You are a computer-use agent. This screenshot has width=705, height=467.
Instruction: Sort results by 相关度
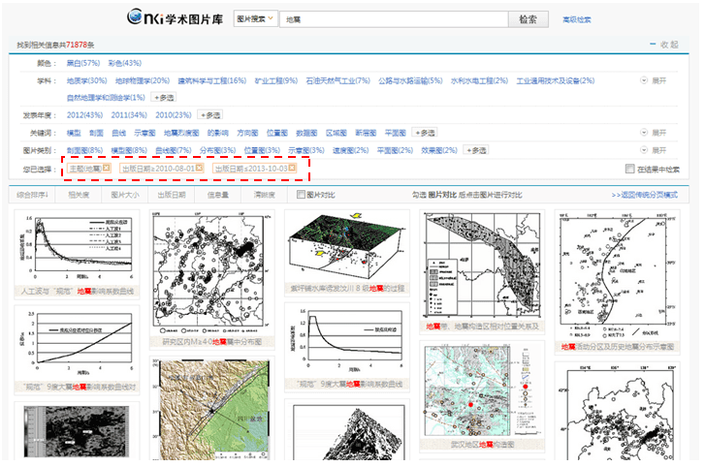coord(79,195)
